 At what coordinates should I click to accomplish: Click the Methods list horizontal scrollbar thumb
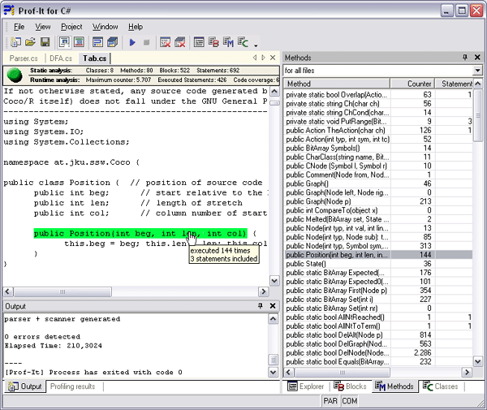[342, 372]
